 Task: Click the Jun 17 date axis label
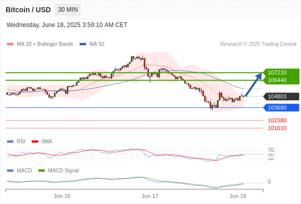[150, 196]
